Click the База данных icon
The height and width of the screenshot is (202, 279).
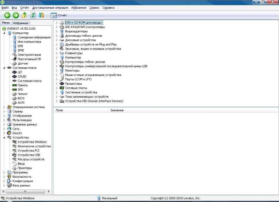[9, 186]
